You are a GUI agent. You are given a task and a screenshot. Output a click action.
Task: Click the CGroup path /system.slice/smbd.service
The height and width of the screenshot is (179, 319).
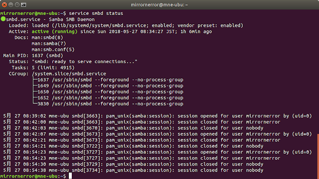[69, 74]
